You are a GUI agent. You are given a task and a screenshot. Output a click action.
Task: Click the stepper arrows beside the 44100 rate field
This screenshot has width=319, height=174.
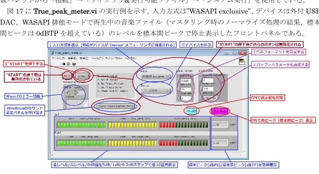[179, 81]
